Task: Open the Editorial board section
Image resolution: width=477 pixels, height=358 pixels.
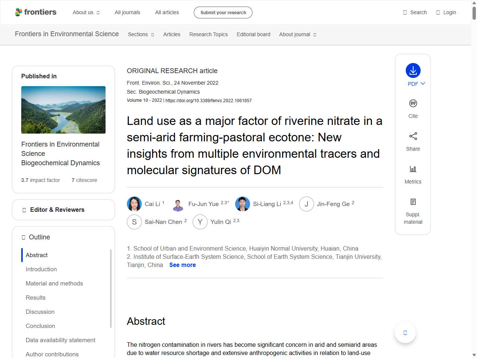Action: click(x=253, y=34)
